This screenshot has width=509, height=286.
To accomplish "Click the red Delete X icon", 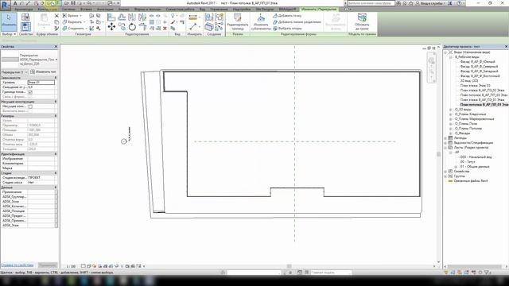I will point(165,29).
